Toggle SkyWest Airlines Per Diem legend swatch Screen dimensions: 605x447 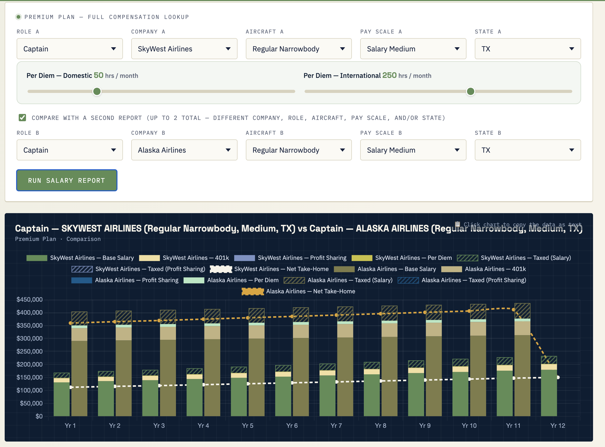click(x=362, y=258)
